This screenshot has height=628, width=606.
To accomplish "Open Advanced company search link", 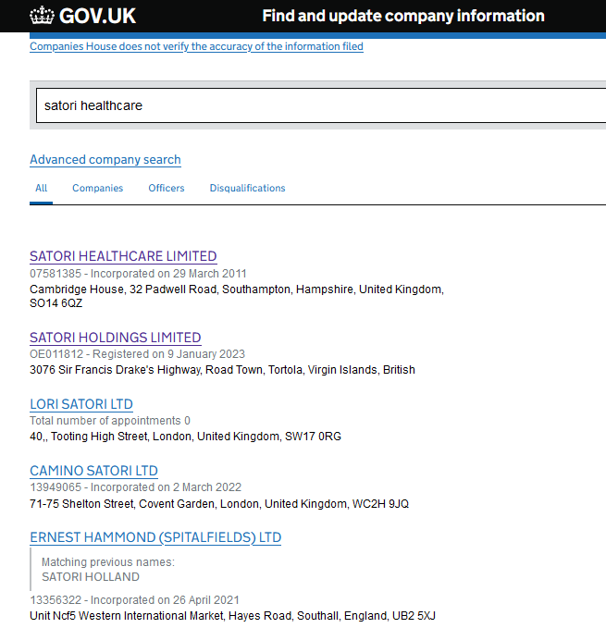I will coord(105,159).
